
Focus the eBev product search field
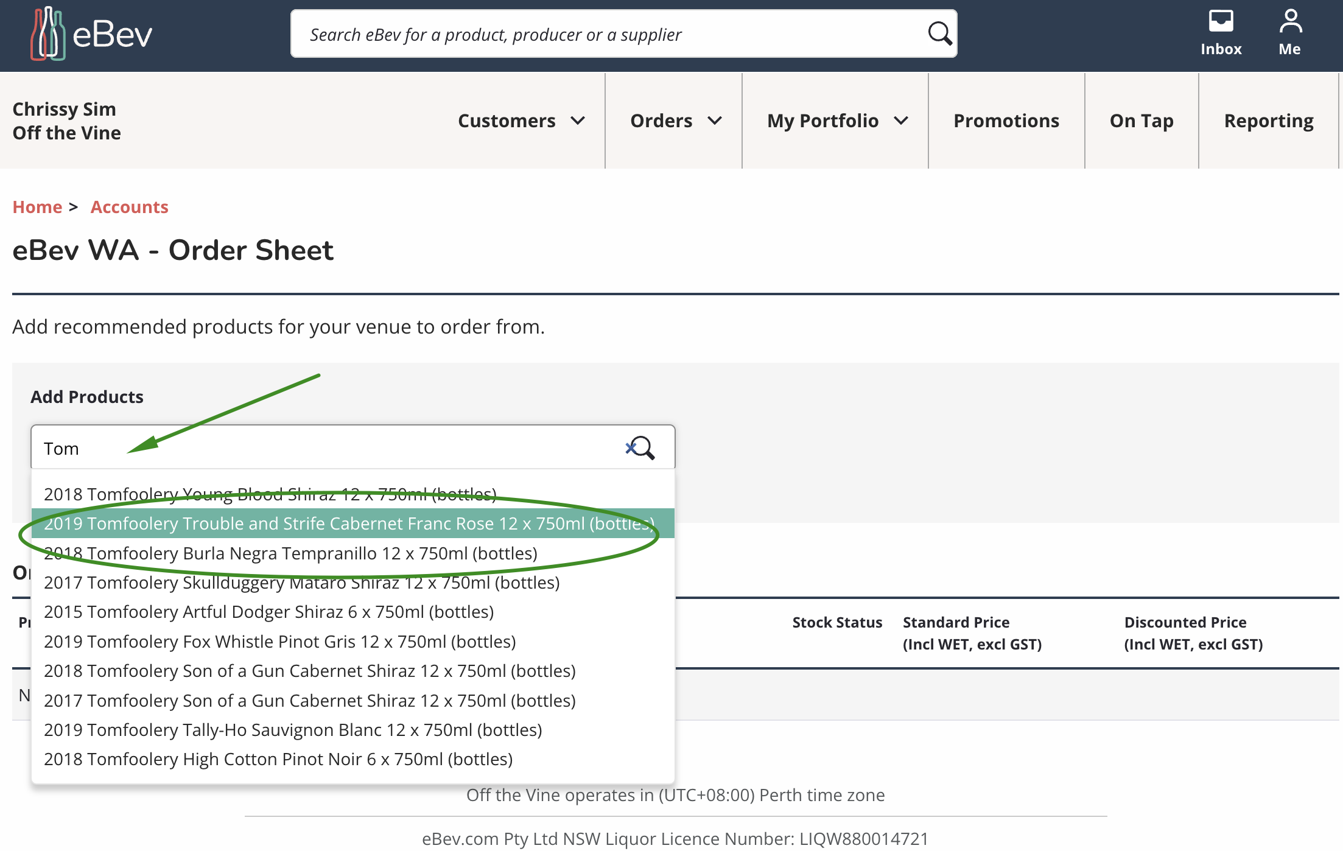point(609,34)
